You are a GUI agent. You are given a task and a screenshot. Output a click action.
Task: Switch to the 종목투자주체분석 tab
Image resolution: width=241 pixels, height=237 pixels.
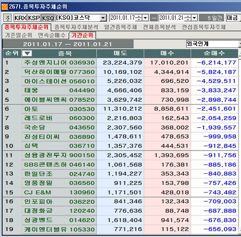click(76, 27)
